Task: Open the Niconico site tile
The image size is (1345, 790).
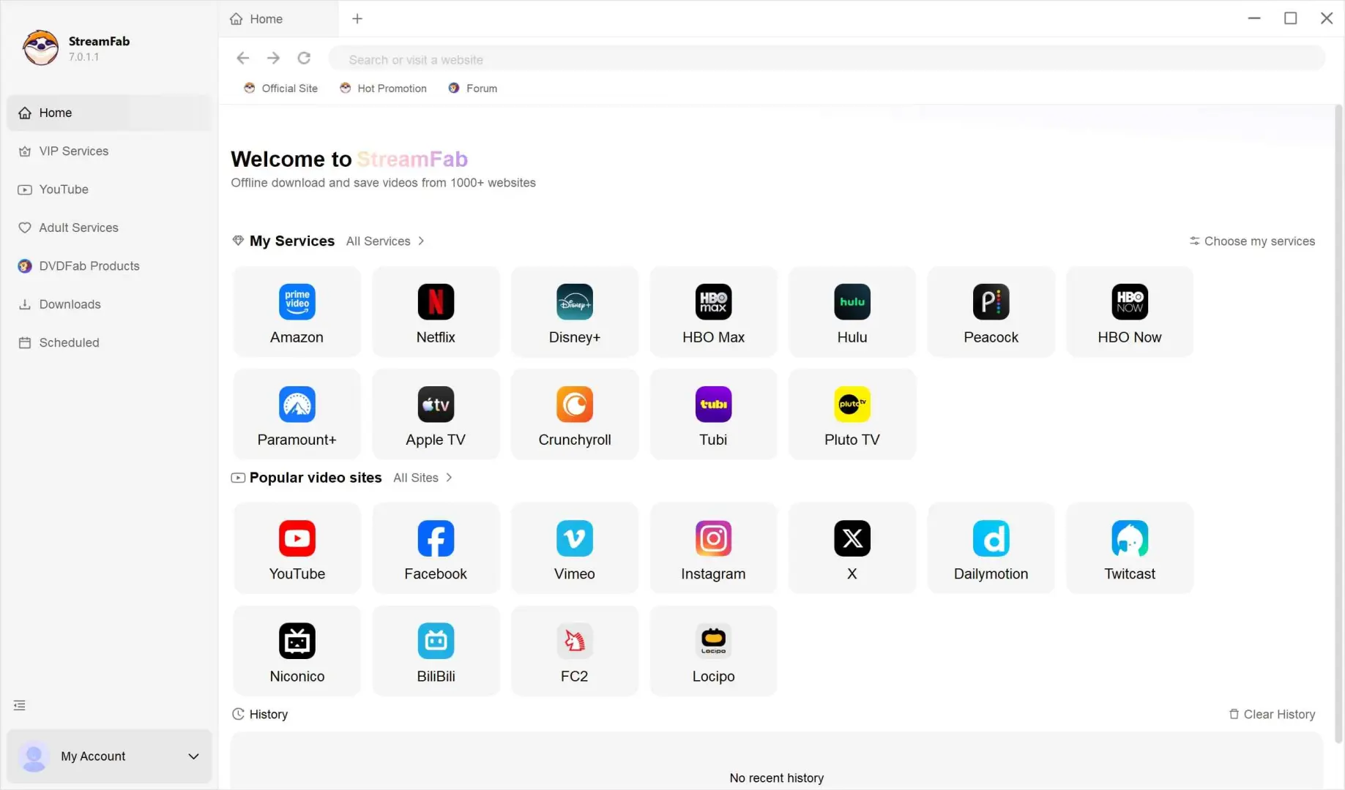Action: (297, 651)
